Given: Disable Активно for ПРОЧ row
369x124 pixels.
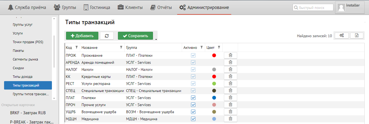Looking at the screenshot, I should [193, 105].
